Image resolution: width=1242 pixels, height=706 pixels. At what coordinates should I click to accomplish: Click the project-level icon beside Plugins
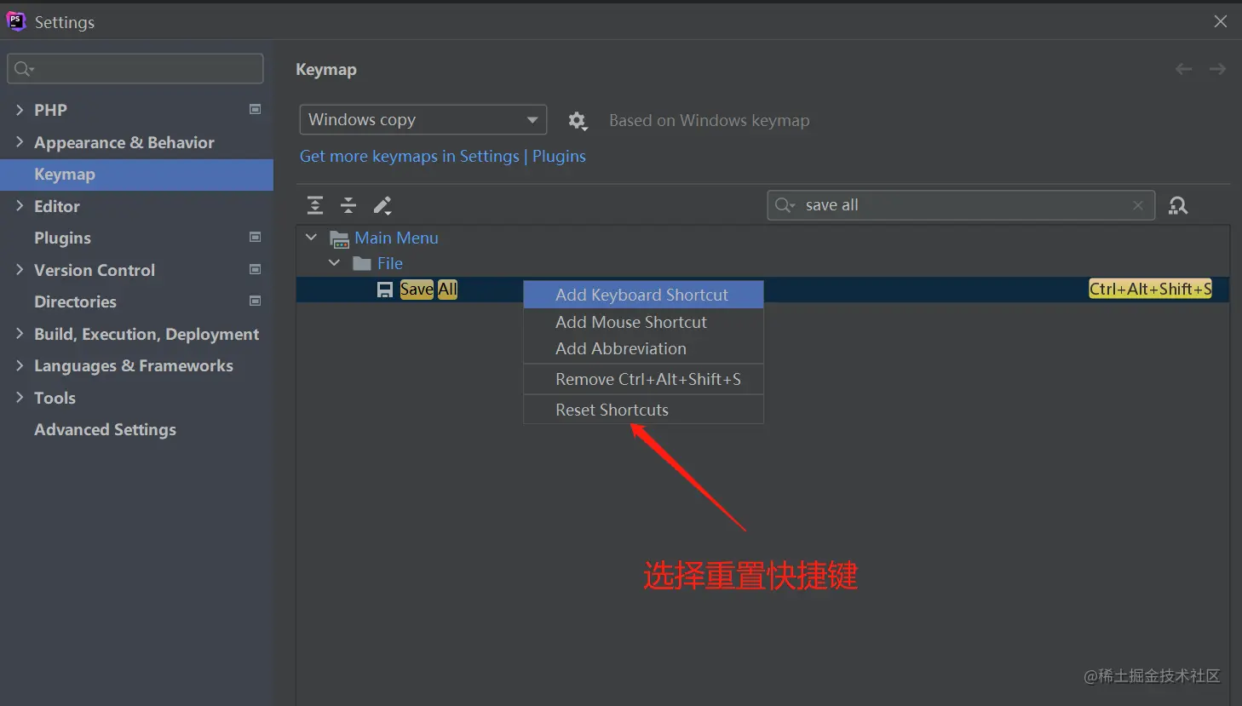click(255, 237)
